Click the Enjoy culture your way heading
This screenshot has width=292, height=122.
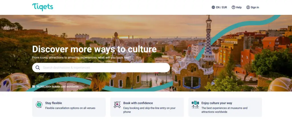[x=217, y=103]
